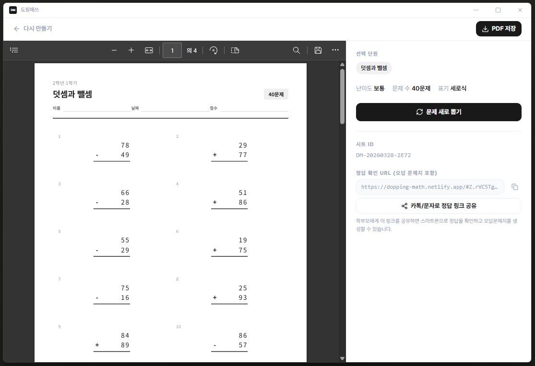Click the 난이도 보통 label
Image resolution: width=535 pixels, height=366 pixels.
(x=370, y=88)
